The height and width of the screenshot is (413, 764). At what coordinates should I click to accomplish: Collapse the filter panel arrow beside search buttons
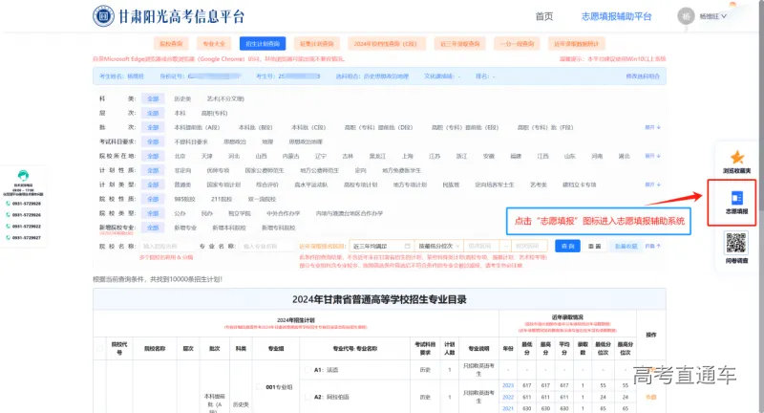(x=653, y=247)
